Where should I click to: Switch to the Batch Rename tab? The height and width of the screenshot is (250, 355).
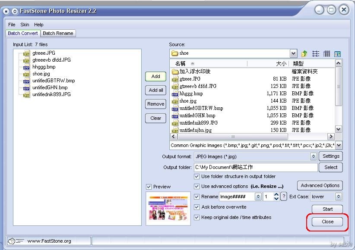pyautogui.click(x=58, y=33)
